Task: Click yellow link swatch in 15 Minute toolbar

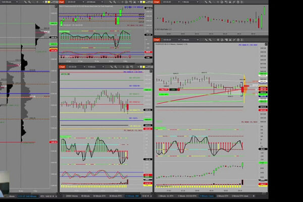Action: click(144, 67)
